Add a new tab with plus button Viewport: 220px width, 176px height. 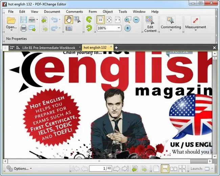(x=116, y=48)
